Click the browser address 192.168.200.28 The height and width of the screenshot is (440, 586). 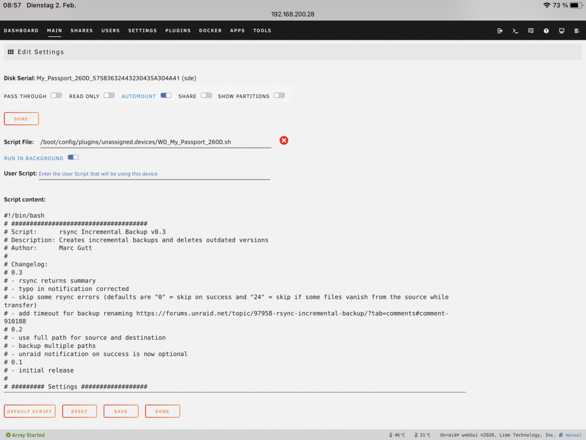click(292, 14)
